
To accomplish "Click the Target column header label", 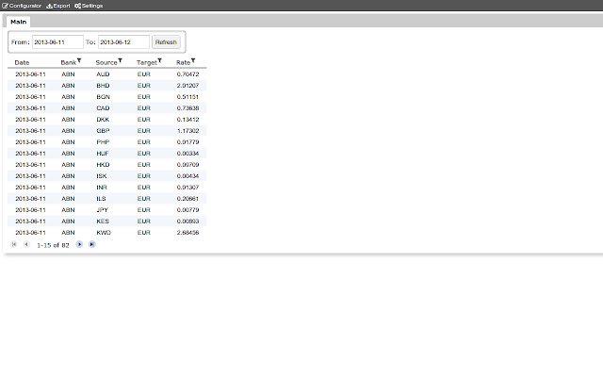I will [147, 62].
